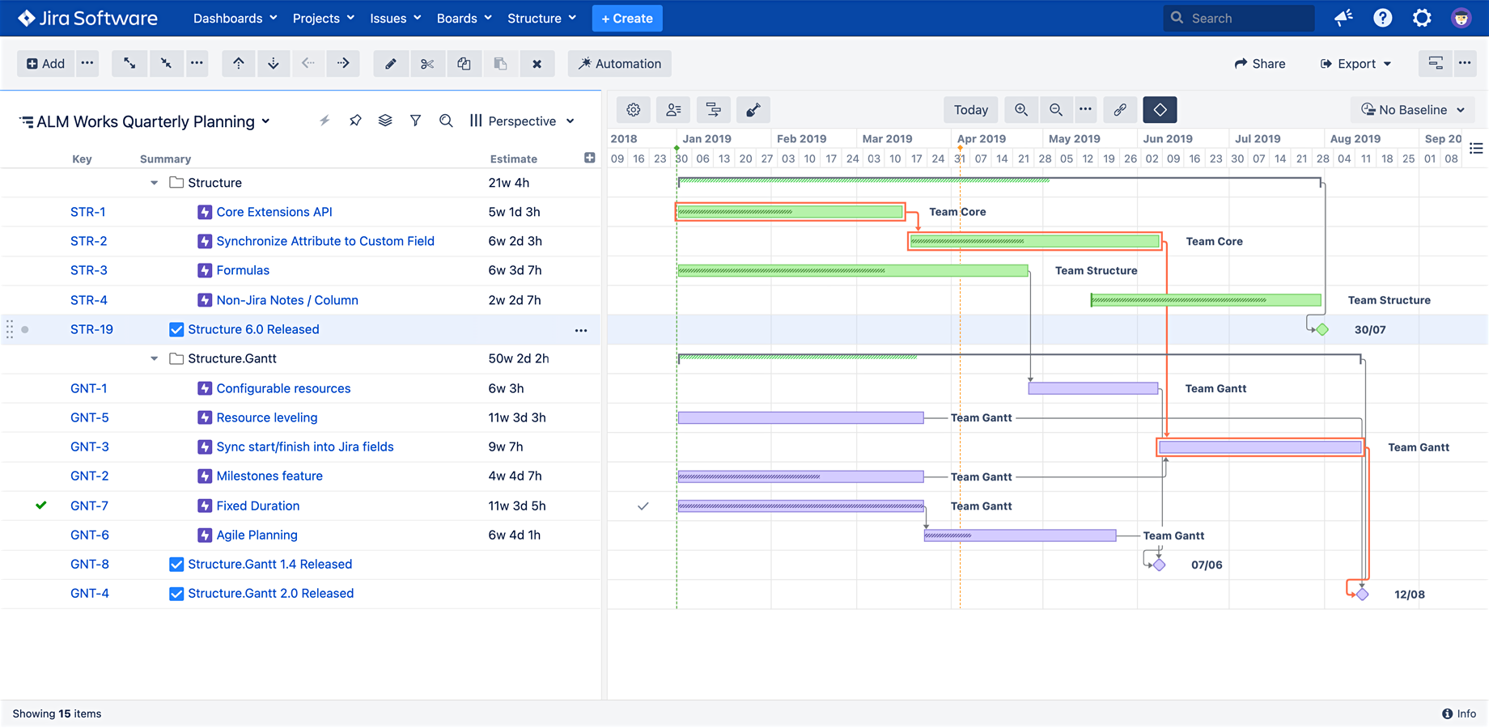The width and height of the screenshot is (1489, 728).
Task: Click the copy icon in toolbar
Action: tap(464, 63)
